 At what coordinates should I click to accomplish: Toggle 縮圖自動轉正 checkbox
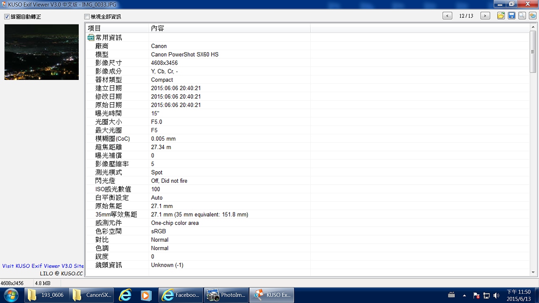(7, 17)
